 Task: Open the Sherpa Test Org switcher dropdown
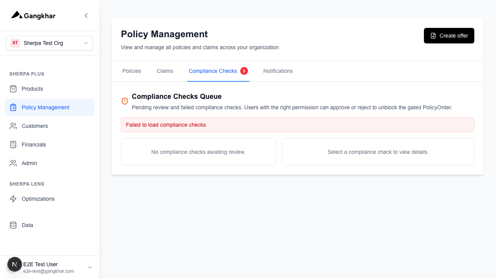50,43
